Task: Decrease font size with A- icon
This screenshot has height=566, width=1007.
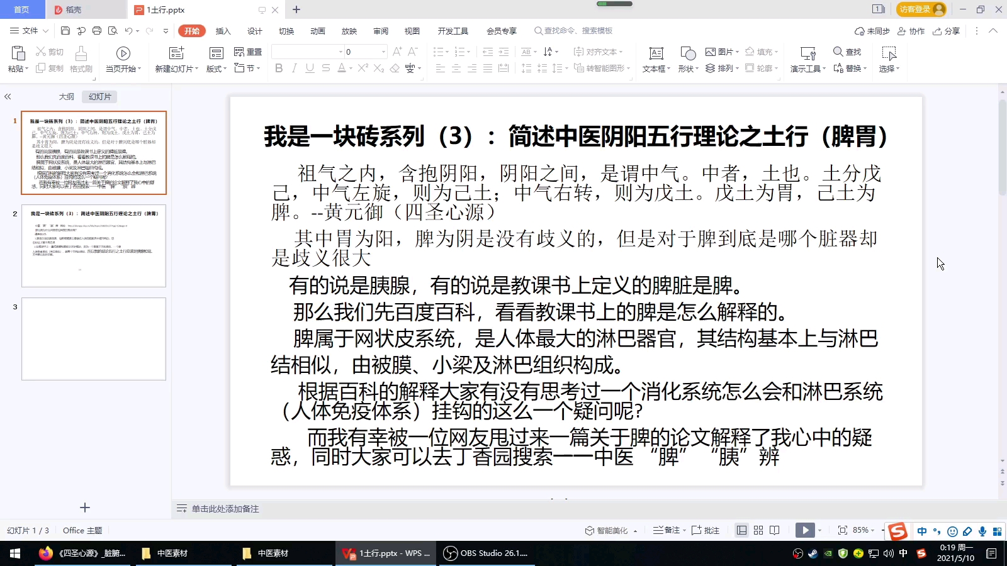Action: click(x=413, y=52)
